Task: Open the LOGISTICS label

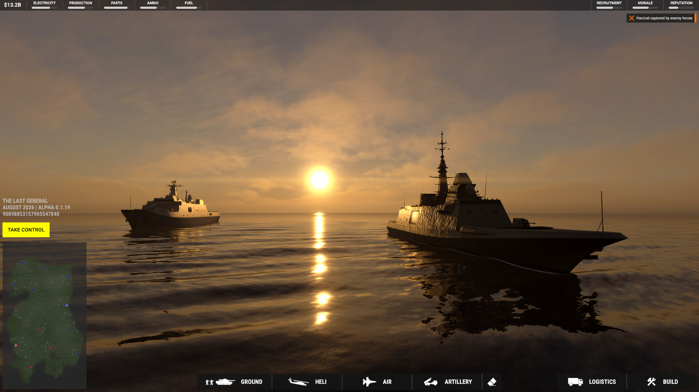Action: pyautogui.click(x=602, y=382)
